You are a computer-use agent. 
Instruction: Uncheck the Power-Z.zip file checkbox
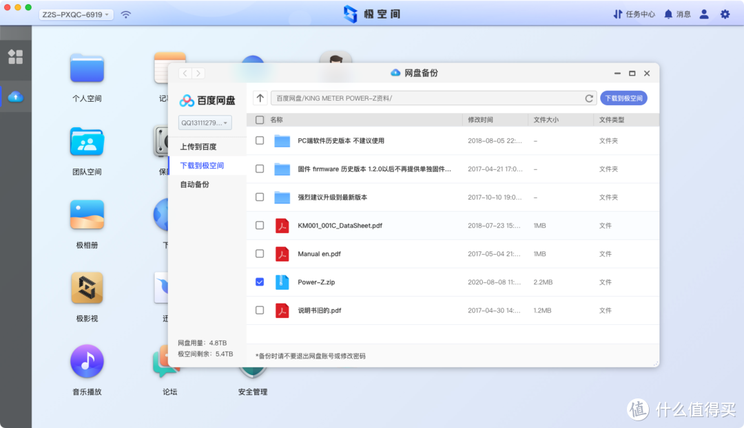pyautogui.click(x=259, y=281)
